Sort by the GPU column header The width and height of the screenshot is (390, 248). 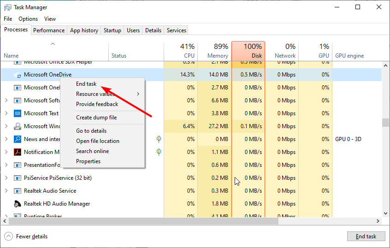315,51
